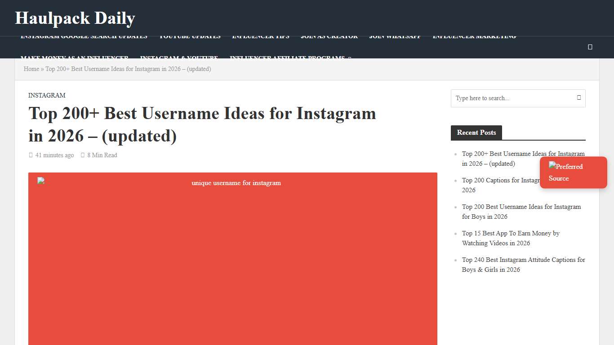The image size is (614, 345).
Task: Click the broken image icon on the featured image
Action: coord(40,180)
